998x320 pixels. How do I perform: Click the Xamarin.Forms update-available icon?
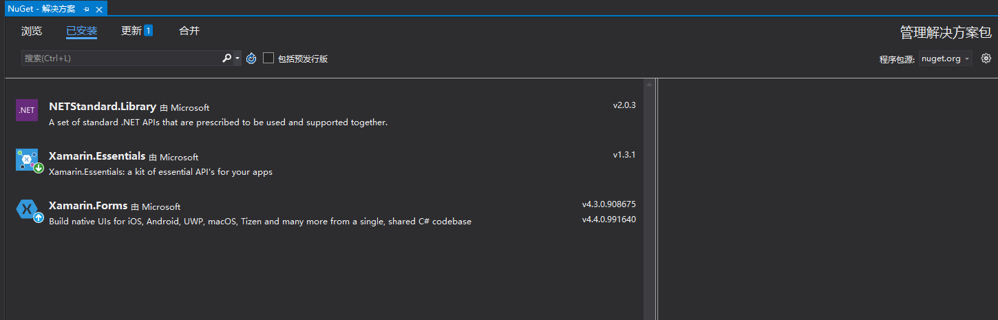39,217
